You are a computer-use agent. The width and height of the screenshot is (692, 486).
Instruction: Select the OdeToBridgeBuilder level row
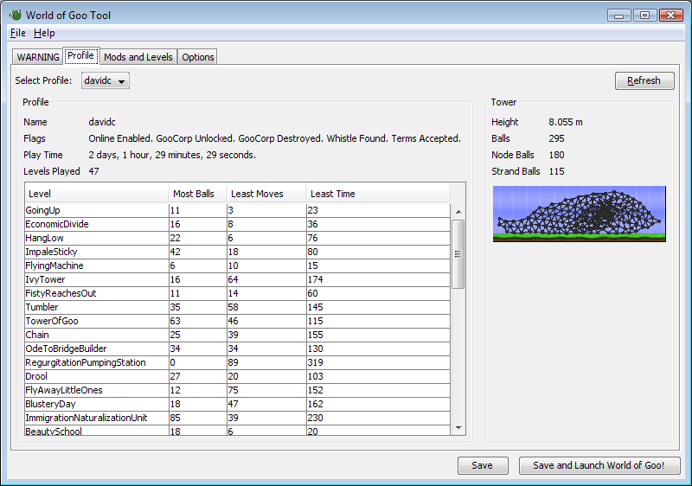point(237,349)
